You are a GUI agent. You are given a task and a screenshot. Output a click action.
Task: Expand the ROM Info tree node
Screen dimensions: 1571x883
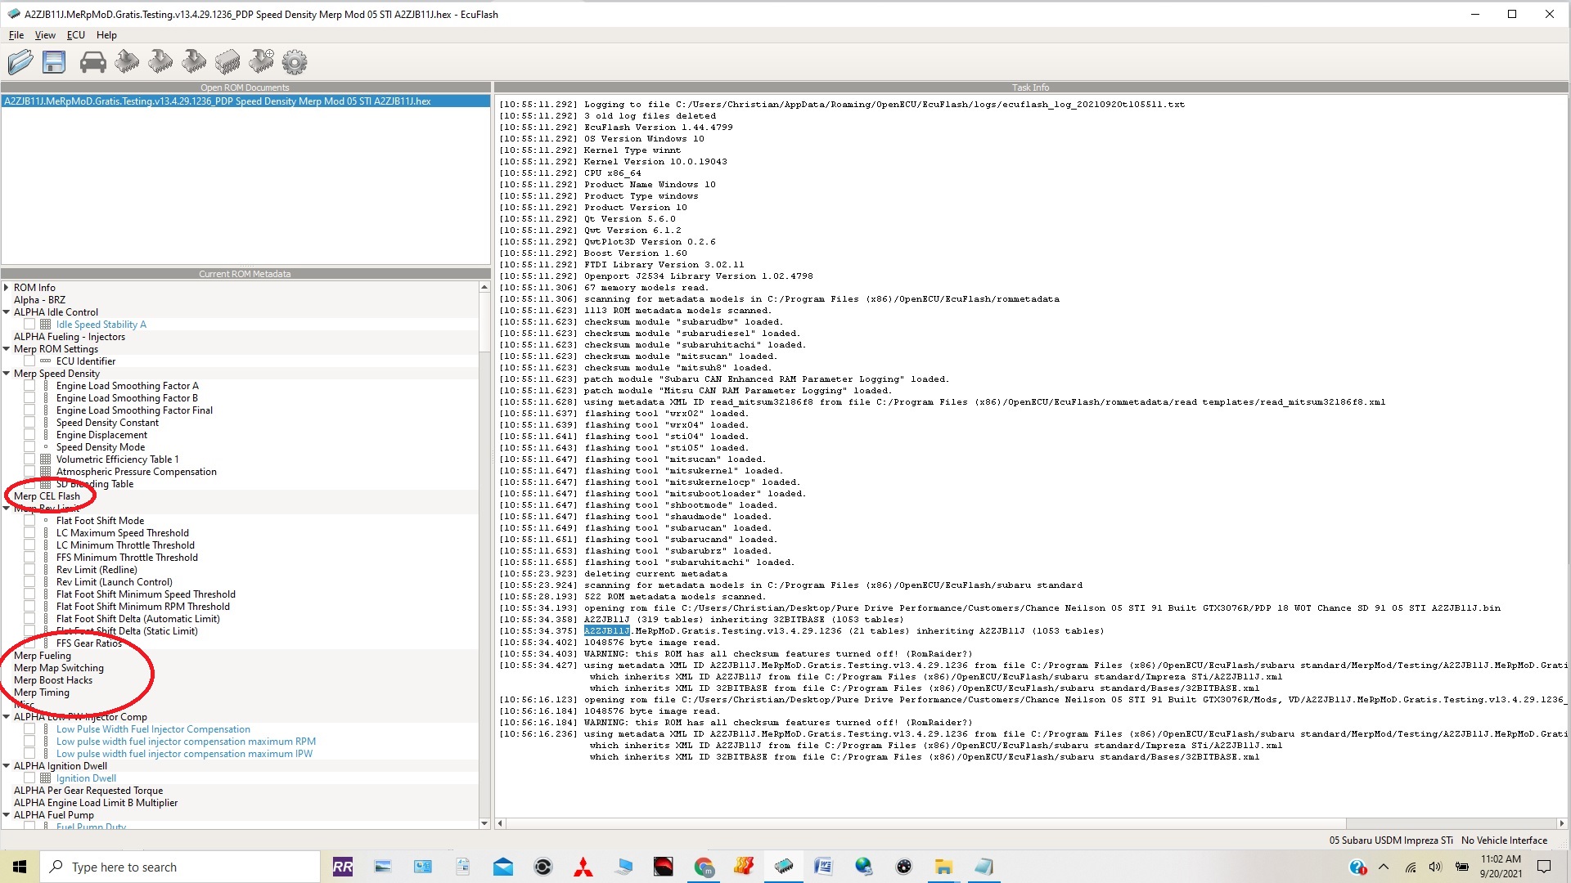(7, 288)
